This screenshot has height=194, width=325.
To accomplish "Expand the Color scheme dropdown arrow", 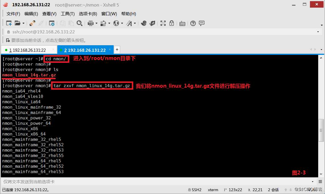I will click(109, 23).
